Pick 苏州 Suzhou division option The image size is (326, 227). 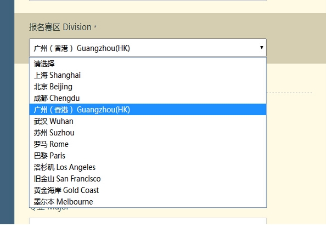pos(148,133)
